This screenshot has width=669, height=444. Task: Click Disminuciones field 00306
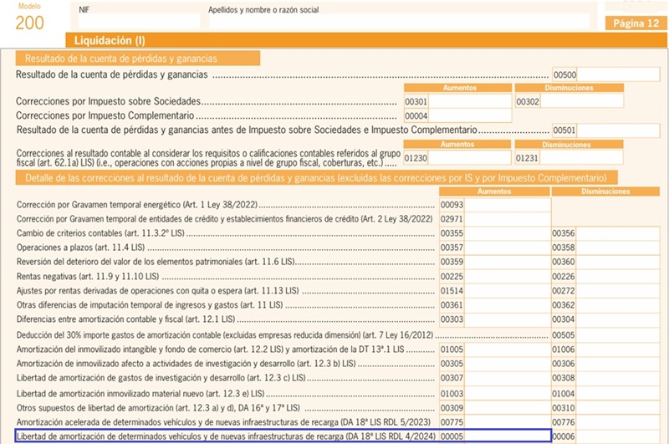pos(618,364)
